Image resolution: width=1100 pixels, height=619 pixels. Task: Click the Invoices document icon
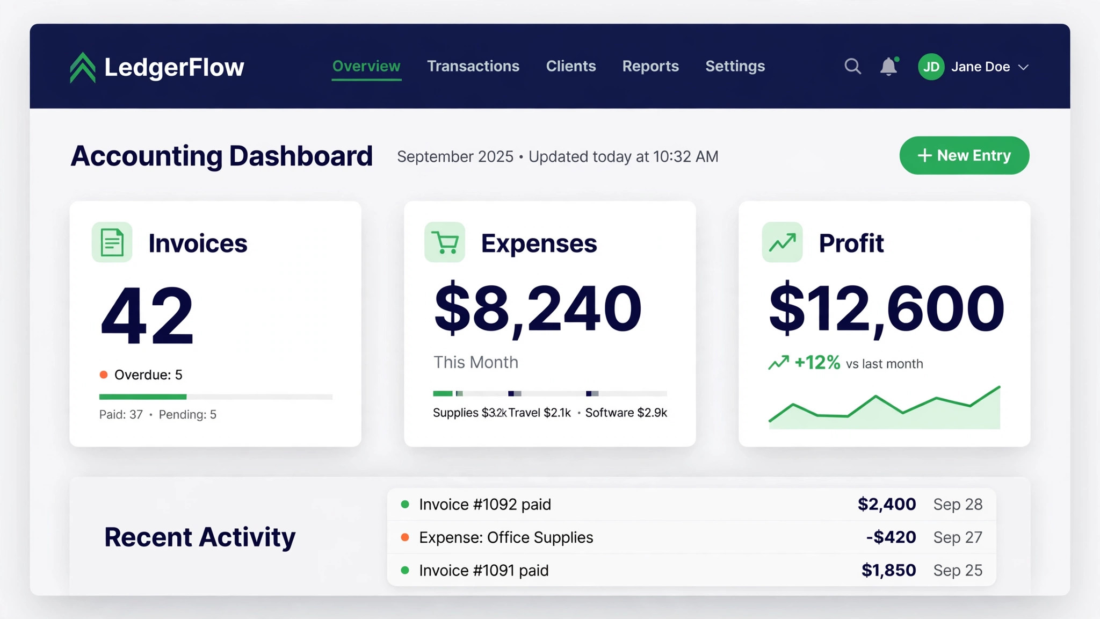pos(112,242)
